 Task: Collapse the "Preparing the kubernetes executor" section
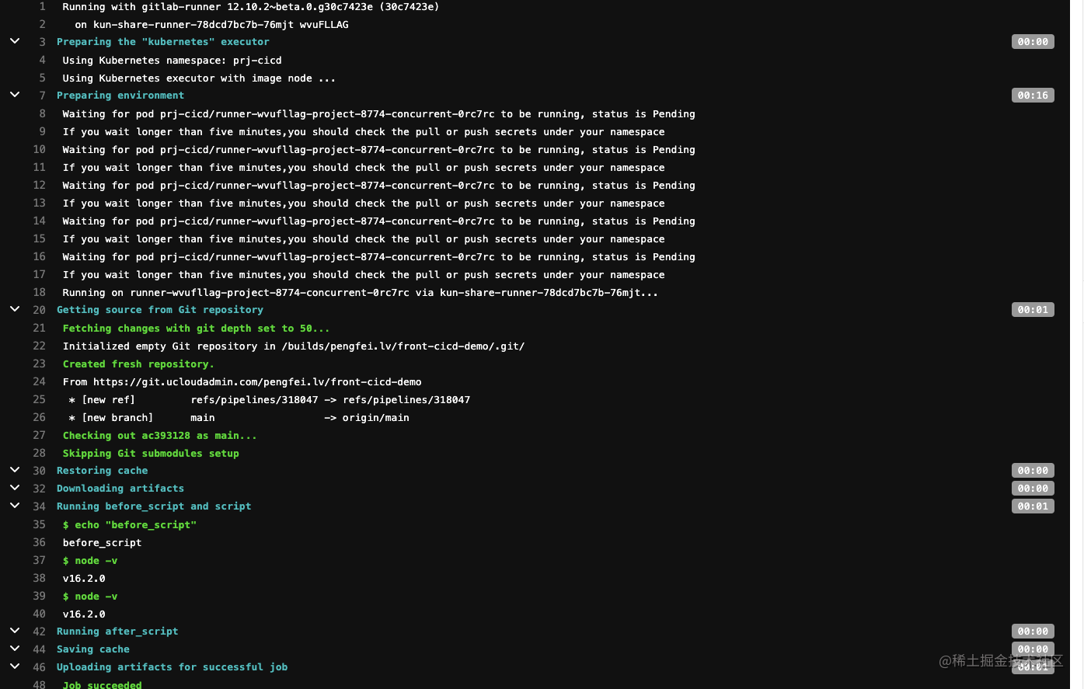click(15, 40)
